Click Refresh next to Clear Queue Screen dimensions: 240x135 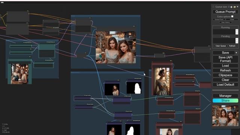pyautogui.click(x=232, y=46)
